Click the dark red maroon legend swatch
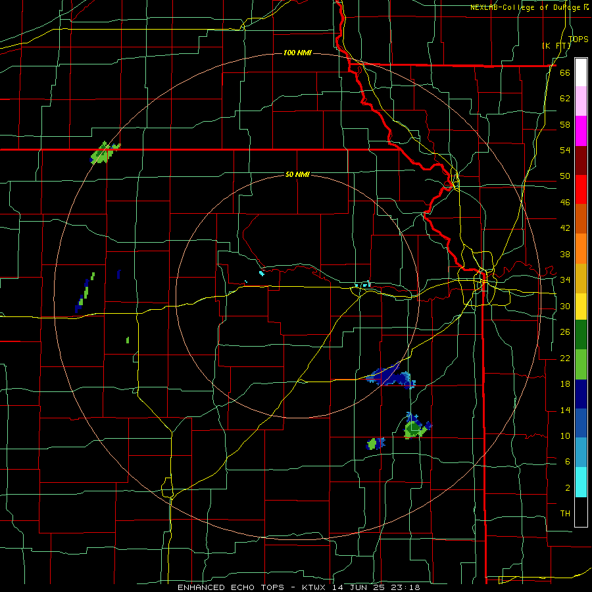592x592 pixels. [581, 160]
